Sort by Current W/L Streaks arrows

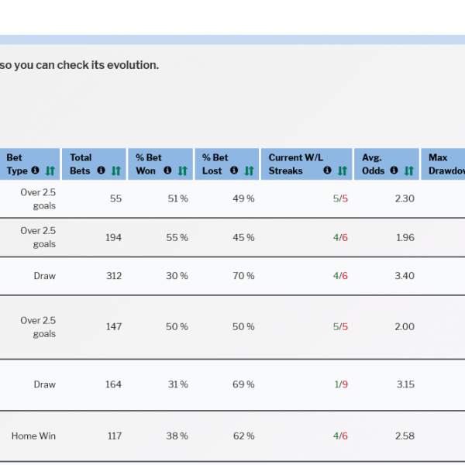[x=342, y=170]
